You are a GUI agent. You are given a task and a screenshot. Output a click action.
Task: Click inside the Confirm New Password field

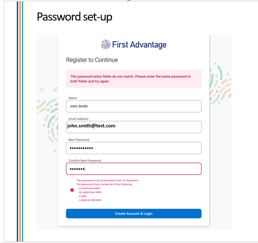[134, 169]
